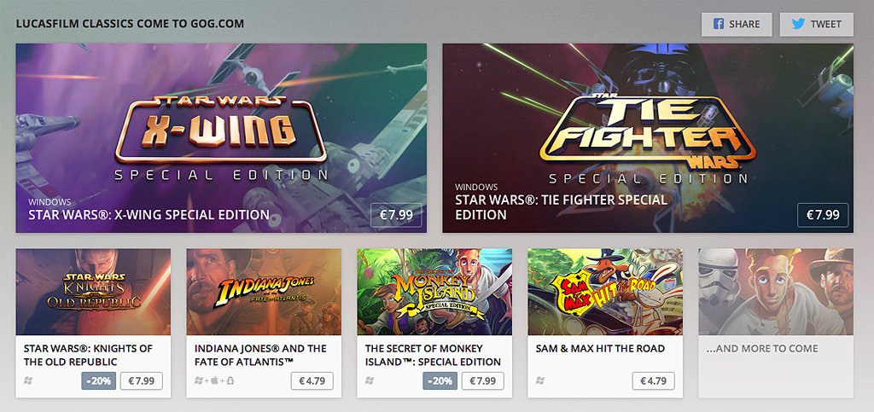
Task: Click Windows icon under Sam & Max Hit the Road
Action: 541,380
